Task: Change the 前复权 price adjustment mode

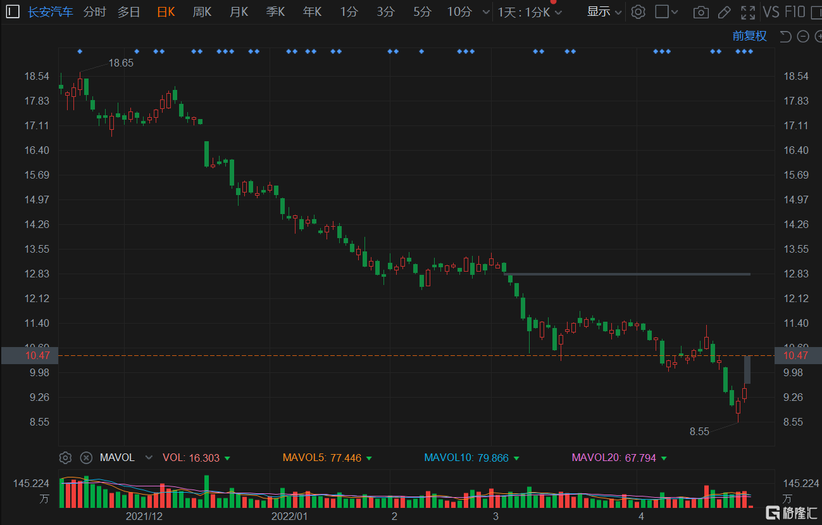Action: (x=750, y=36)
